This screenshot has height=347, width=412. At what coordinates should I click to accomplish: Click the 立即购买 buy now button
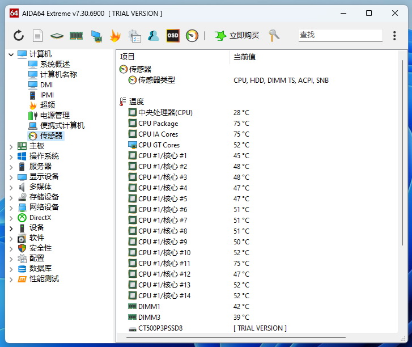coord(236,35)
